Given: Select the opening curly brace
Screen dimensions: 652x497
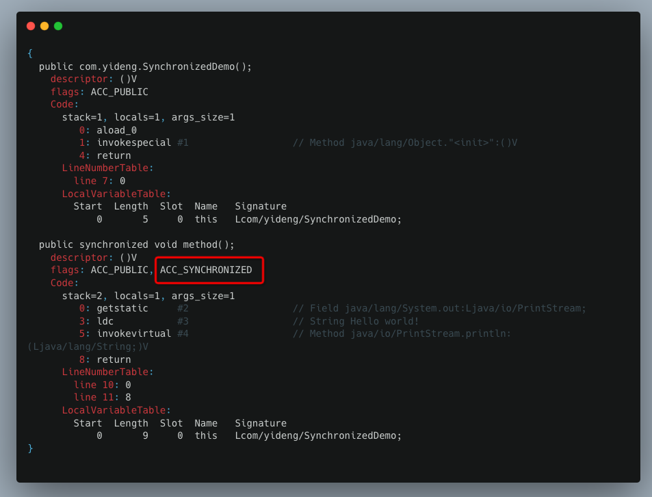Looking at the screenshot, I should point(30,53).
